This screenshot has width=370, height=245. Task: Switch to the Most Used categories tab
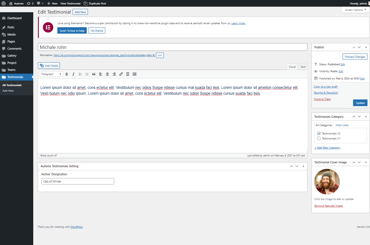coord(342,125)
